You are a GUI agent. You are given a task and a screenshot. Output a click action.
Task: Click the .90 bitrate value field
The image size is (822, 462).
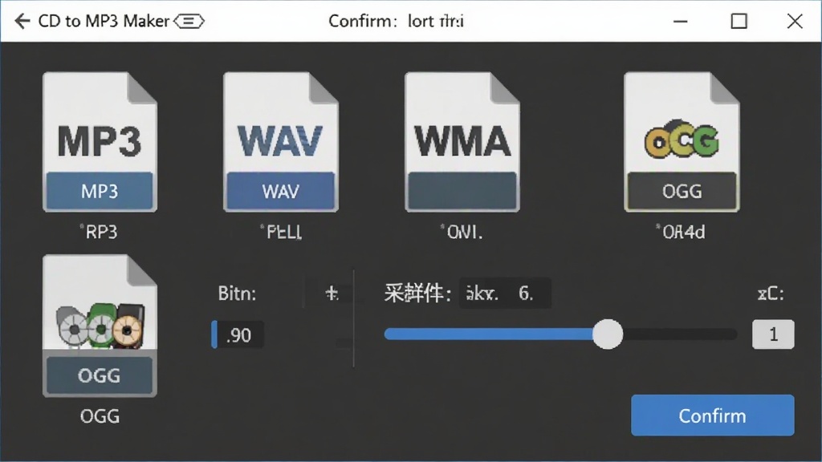(238, 334)
